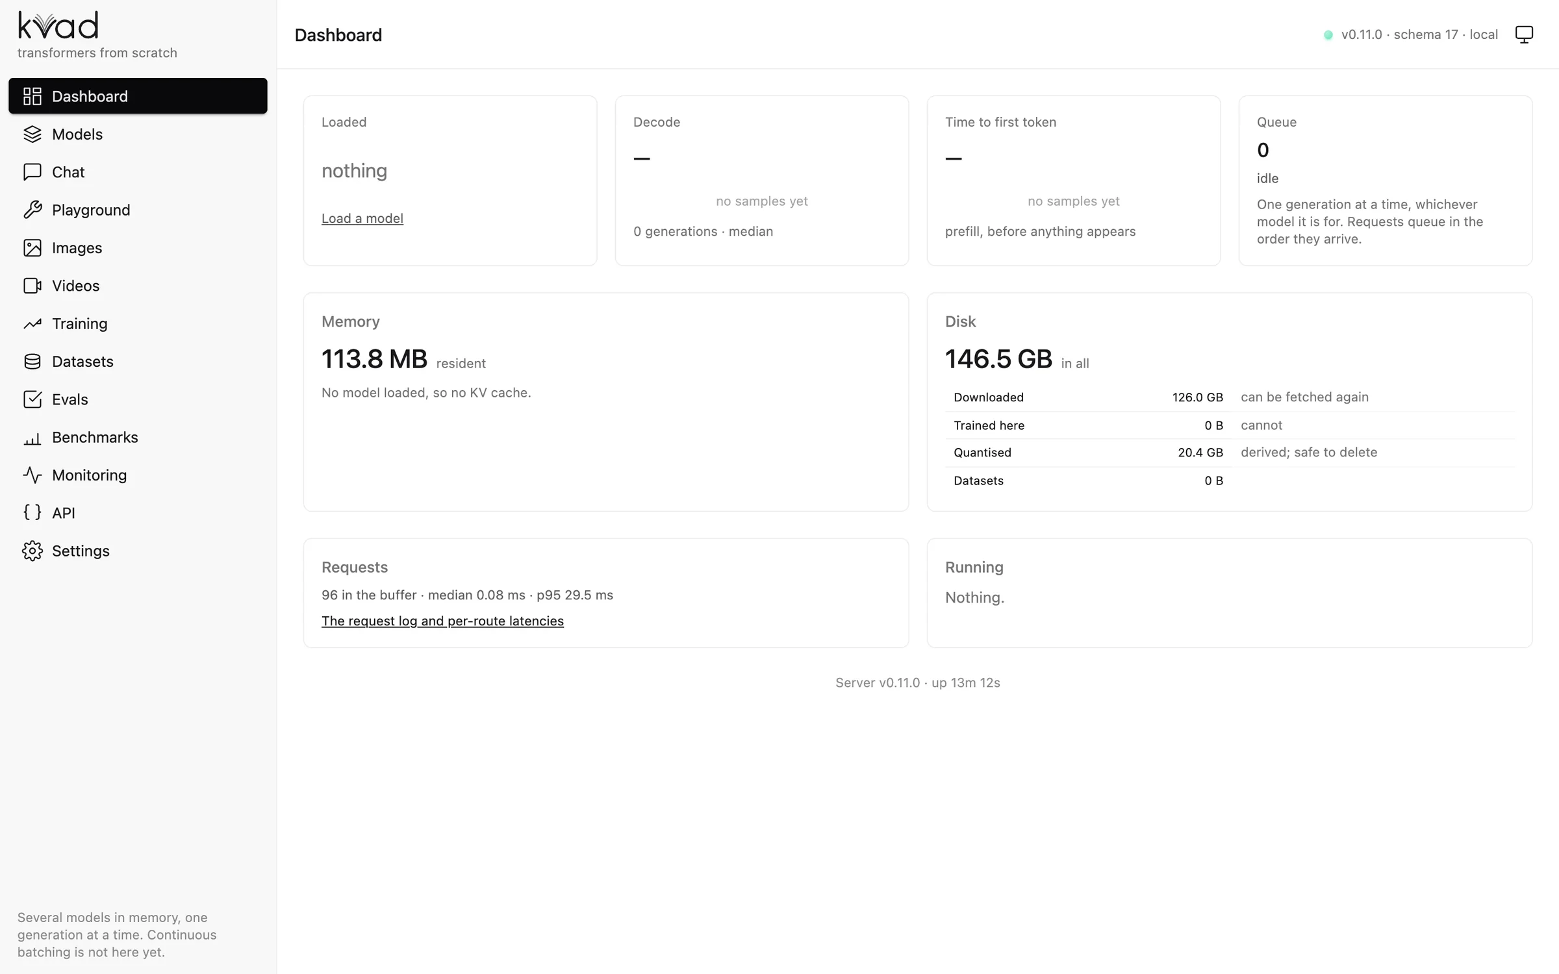The image size is (1559, 974).
Task: Click the Evals checkbox icon
Action: [x=32, y=399]
